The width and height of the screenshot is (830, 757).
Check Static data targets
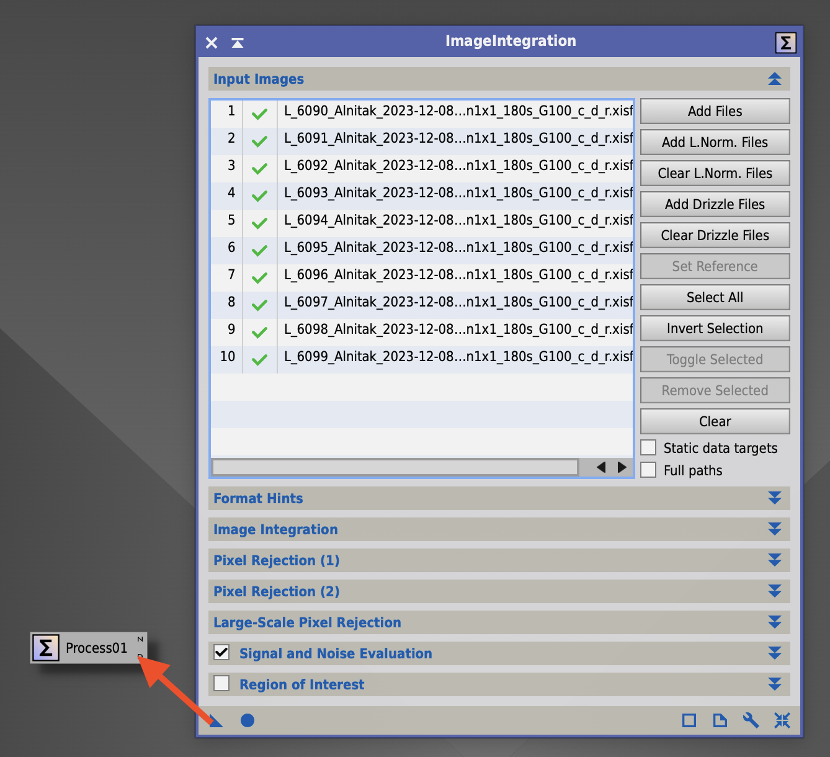[x=648, y=447]
